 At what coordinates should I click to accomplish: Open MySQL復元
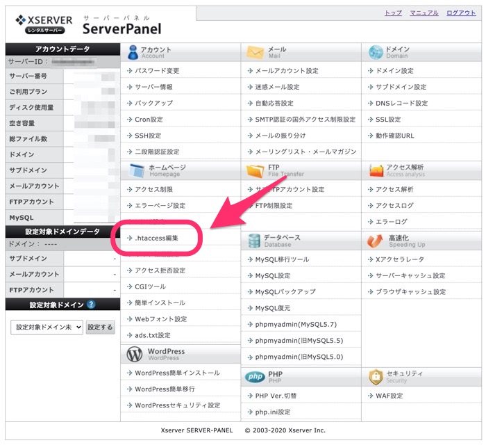pyautogui.click(x=273, y=308)
